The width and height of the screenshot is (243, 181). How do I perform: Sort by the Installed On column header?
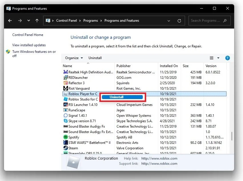169,66
